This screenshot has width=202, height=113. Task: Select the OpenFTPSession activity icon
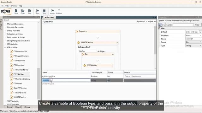point(11,88)
